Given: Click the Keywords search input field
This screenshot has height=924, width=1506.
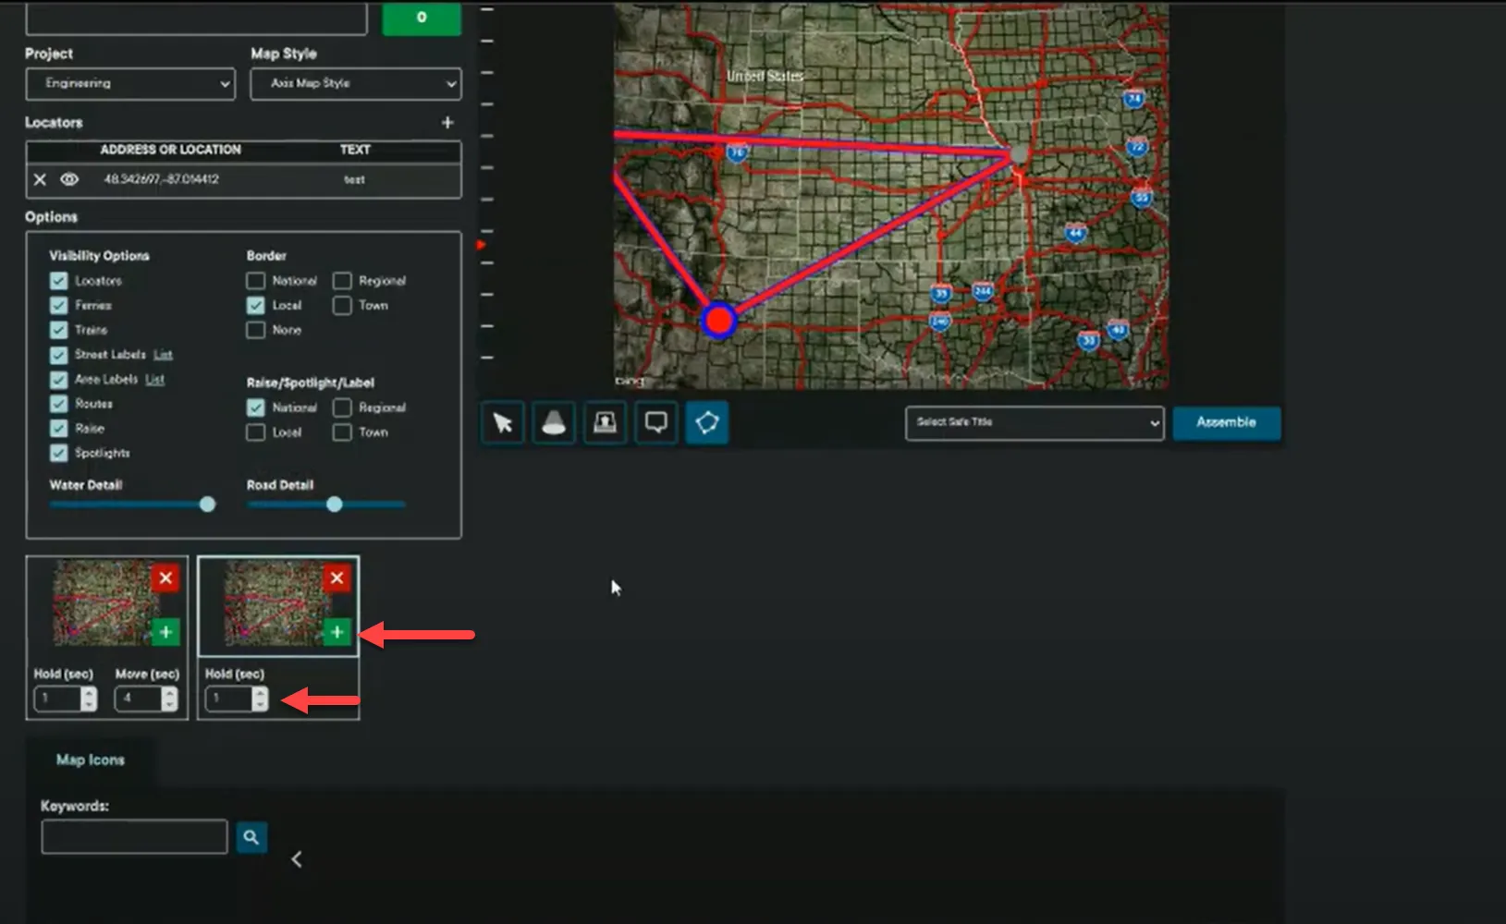Looking at the screenshot, I should [134, 837].
